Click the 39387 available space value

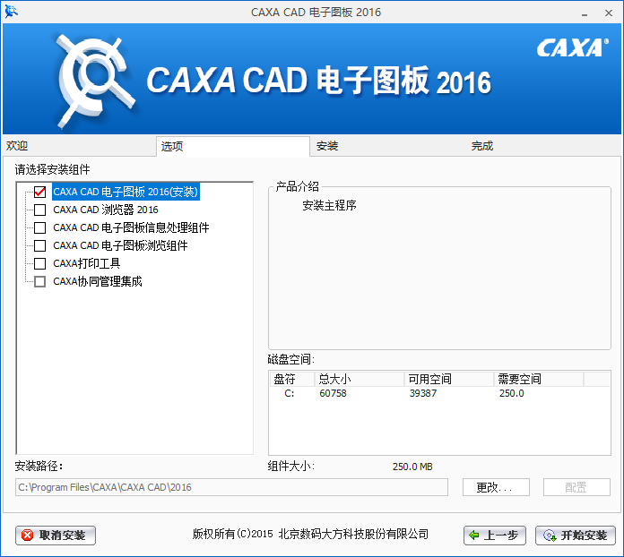pos(422,394)
